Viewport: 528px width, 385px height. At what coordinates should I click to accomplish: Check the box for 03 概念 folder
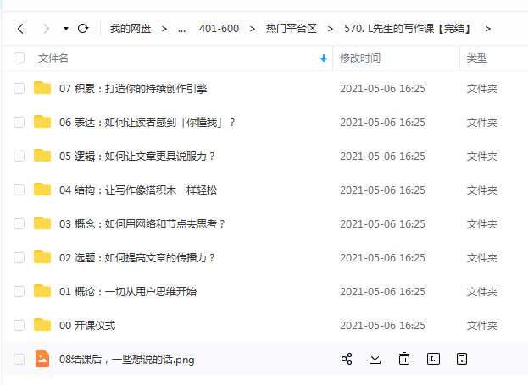coord(19,223)
